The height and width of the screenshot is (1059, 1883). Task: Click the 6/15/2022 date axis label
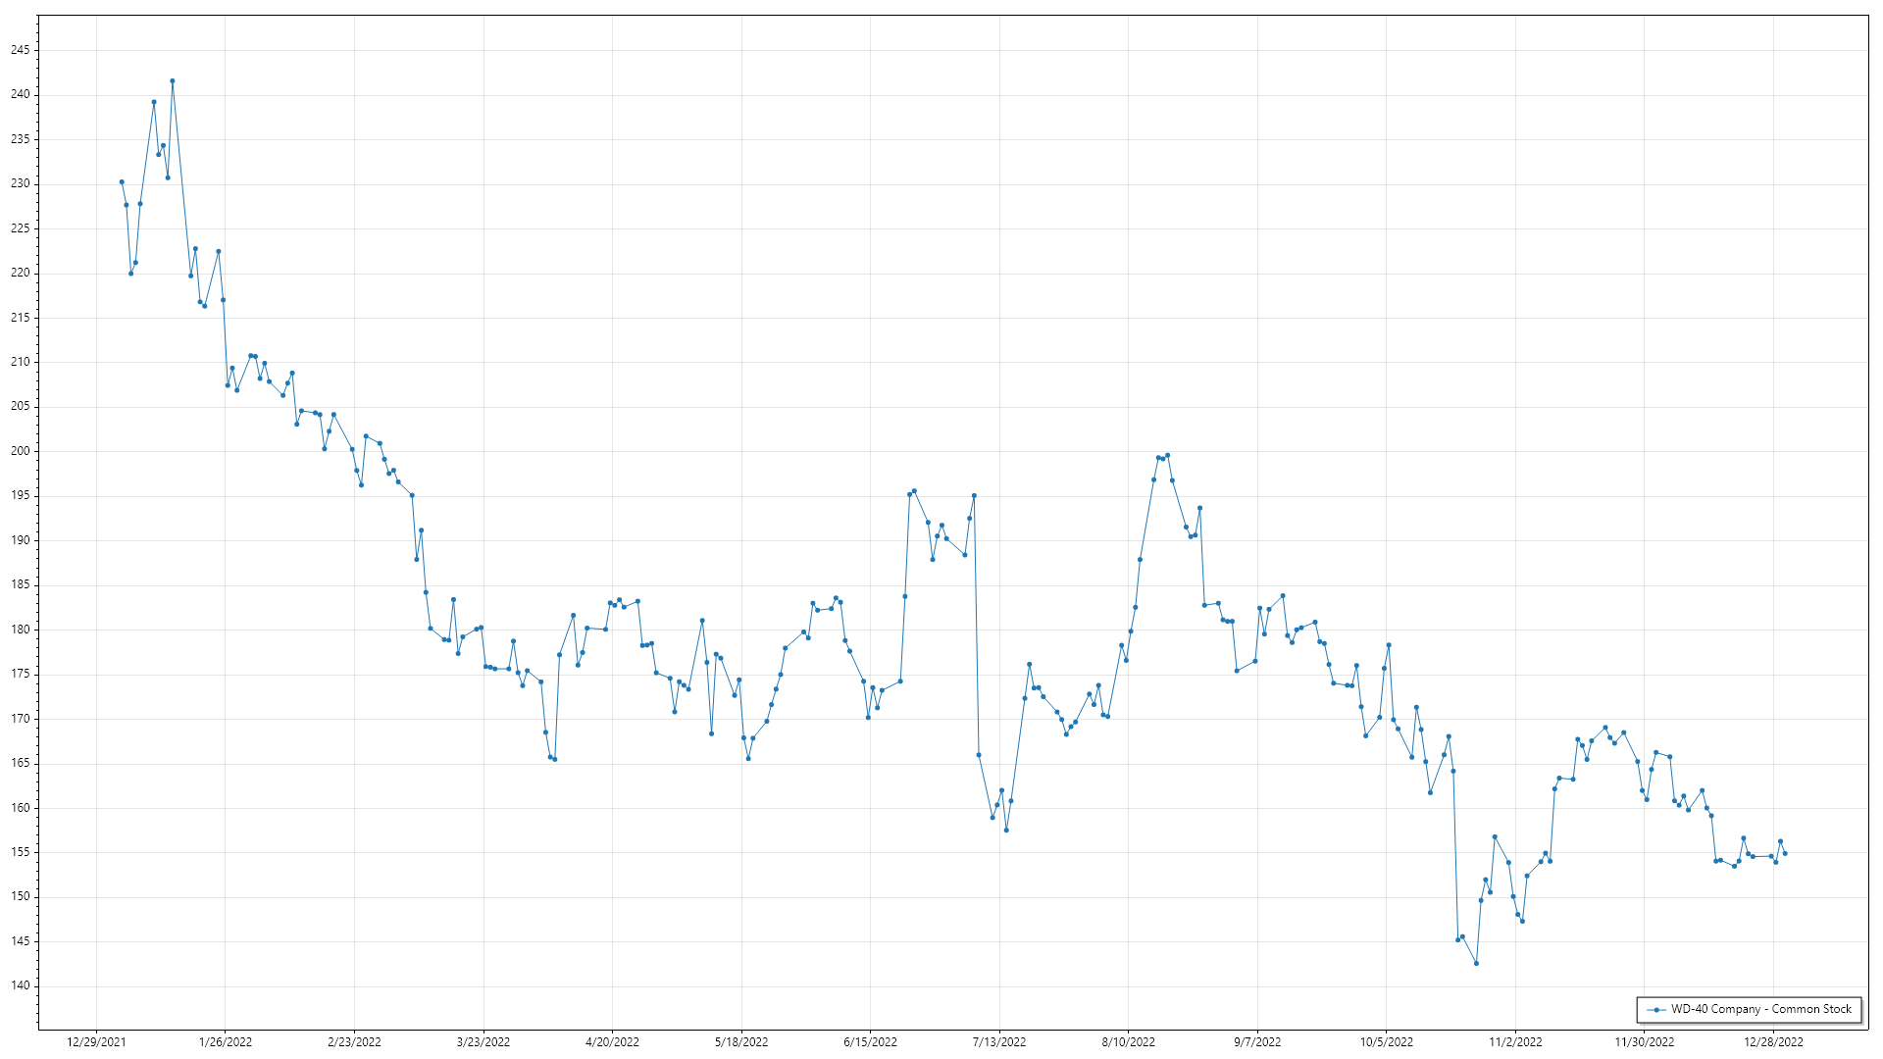[x=870, y=1041]
